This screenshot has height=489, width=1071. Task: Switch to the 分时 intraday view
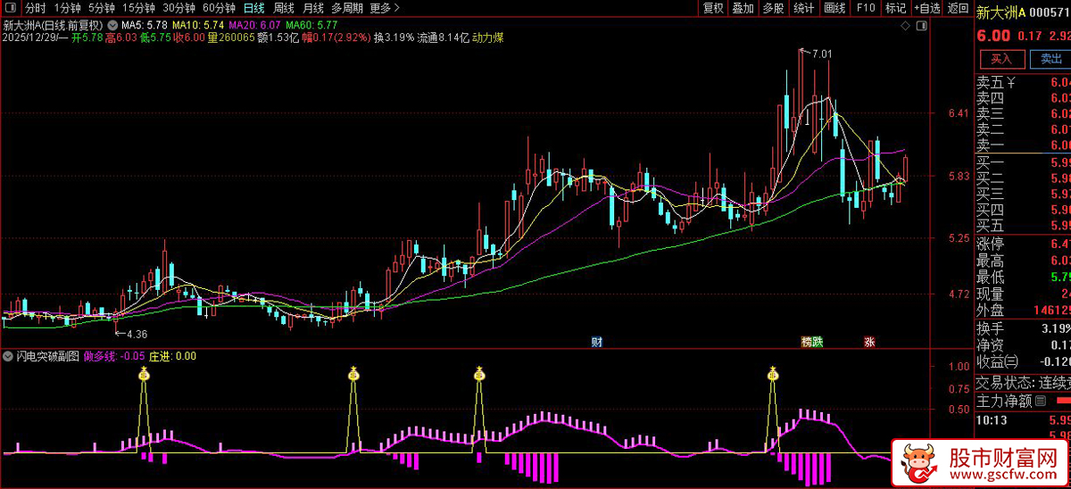(36, 9)
